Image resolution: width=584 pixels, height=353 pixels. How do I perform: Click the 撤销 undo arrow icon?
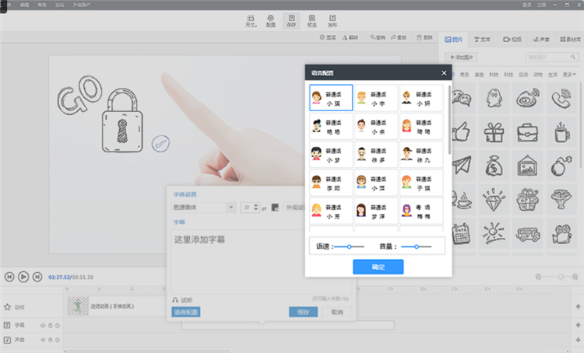[372, 37]
